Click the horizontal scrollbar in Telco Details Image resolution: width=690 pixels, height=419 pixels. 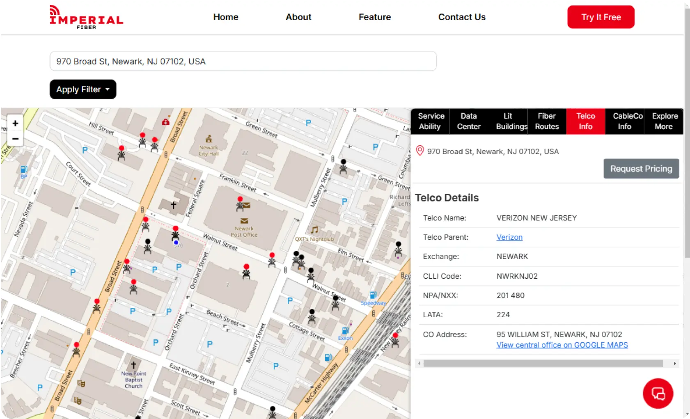pos(543,364)
